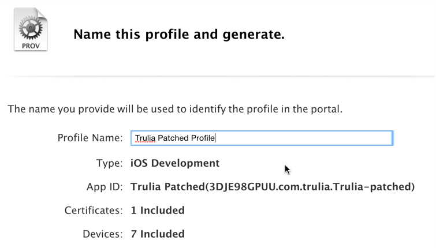Select the 'iOS Development' type value
Screen dimensions: 436x248
pos(175,163)
